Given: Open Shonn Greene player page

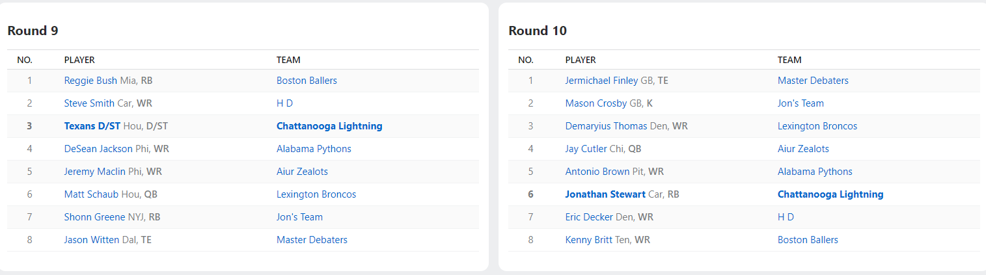Looking at the screenshot, I should coord(94,217).
